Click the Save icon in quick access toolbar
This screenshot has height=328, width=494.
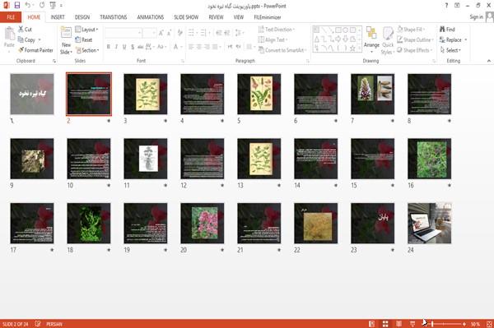pyautogui.click(x=17, y=6)
